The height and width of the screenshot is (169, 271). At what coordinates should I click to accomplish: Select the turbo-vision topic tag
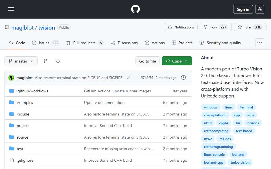[x=240, y=163]
